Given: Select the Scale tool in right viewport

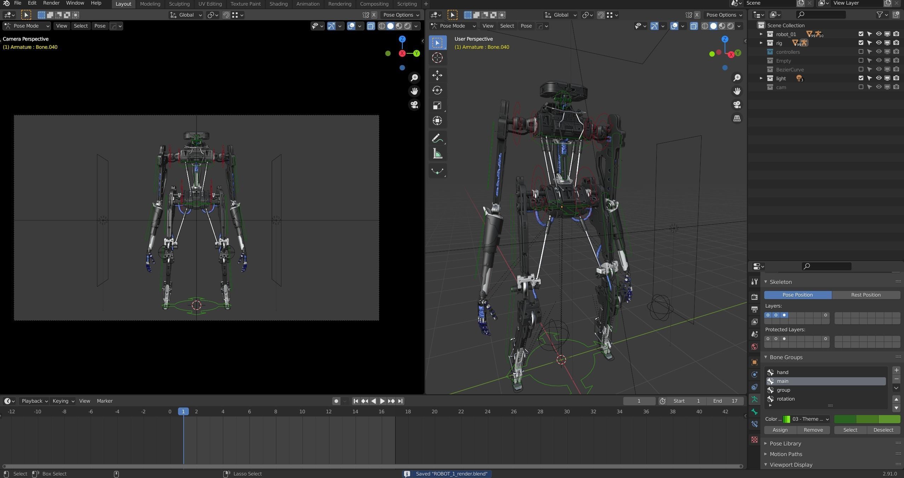Looking at the screenshot, I should coord(437,105).
